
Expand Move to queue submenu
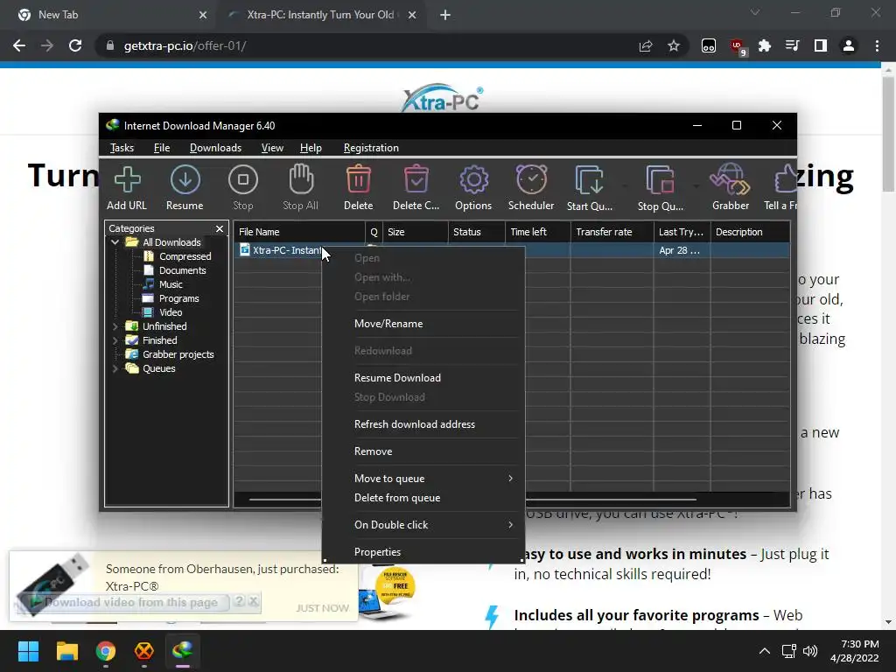pyautogui.click(x=423, y=479)
